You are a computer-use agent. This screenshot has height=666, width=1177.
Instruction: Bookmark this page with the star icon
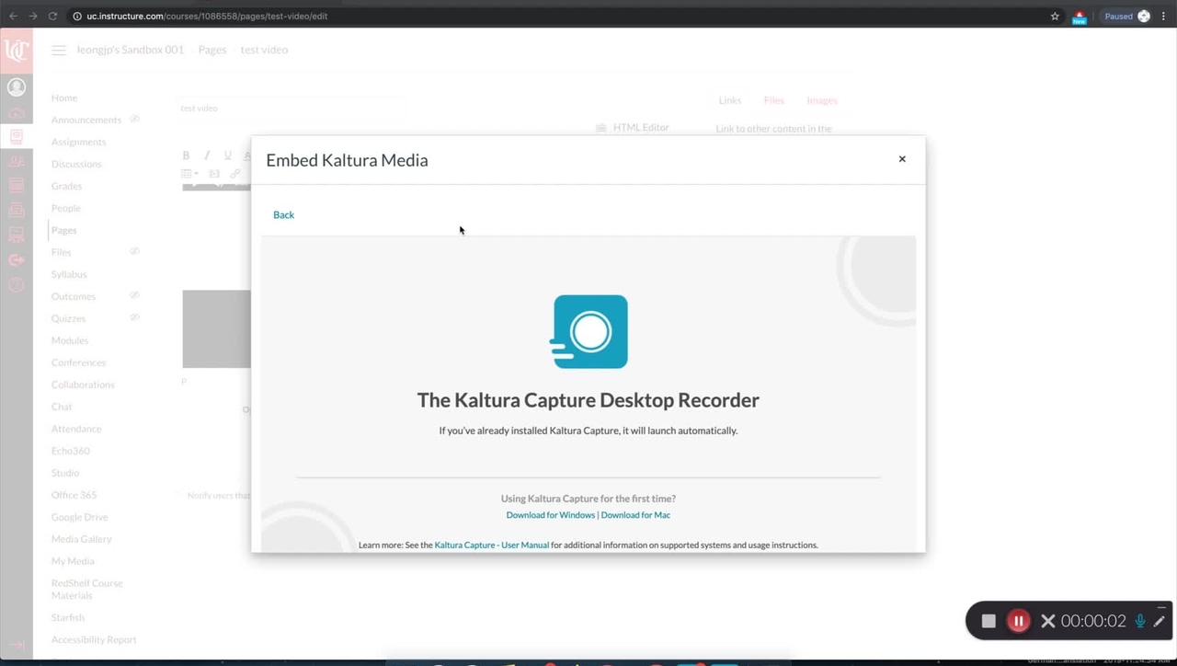point(1055,16)
